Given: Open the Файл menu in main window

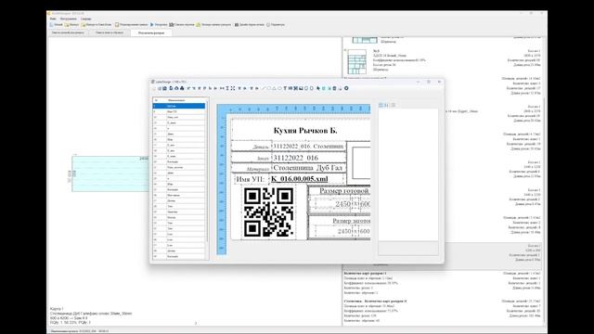Looking at the screenshot, I should pyautogui.click(x=53, y=19).
